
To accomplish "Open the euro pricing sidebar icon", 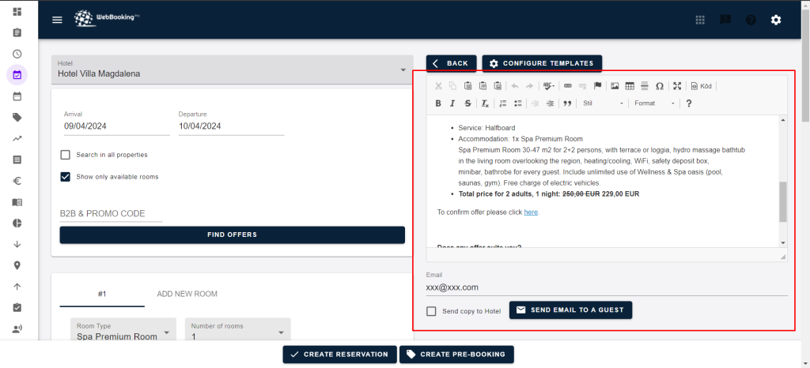I will (x=17, y=181).
